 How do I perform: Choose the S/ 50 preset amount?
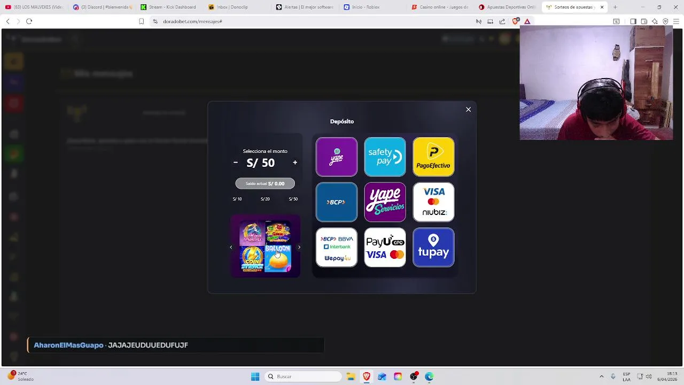tap(293, 199)
